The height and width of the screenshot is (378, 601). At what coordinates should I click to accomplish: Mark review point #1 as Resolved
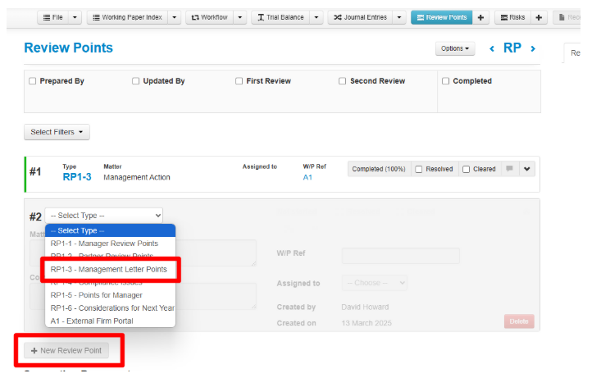[x=419, y=170]
